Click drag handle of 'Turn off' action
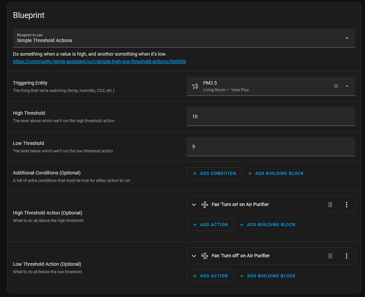The height and width of the screenshot is (297, 365). click(330, 256)
